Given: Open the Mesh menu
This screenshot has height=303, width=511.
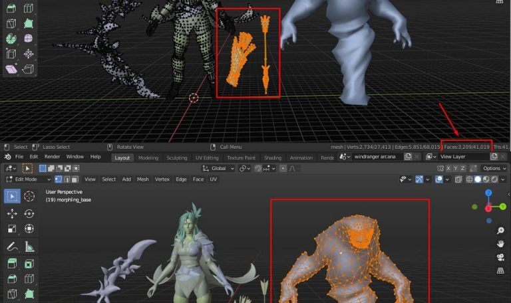Looking at the screenshot, I should click(x=142, y=179).
